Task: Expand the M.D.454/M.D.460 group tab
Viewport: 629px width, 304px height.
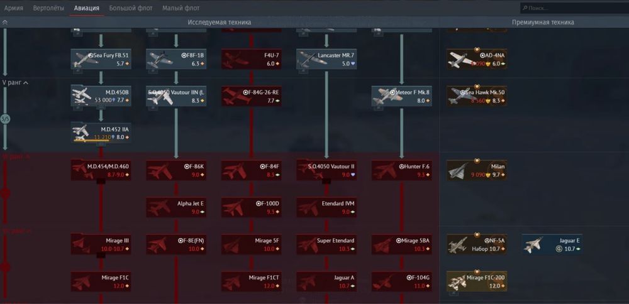Action: [x=101, y=182]
